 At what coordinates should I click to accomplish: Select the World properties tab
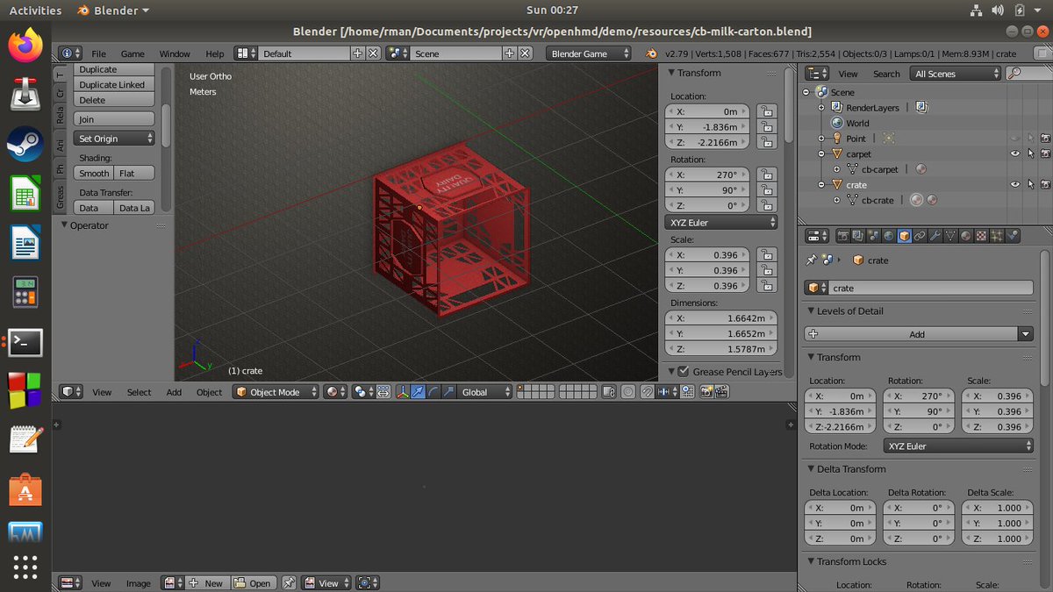click(889, 235)
